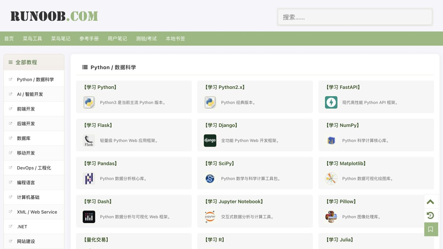
Task: Focus the 搜索 search input field
Action: click(355, 17)
